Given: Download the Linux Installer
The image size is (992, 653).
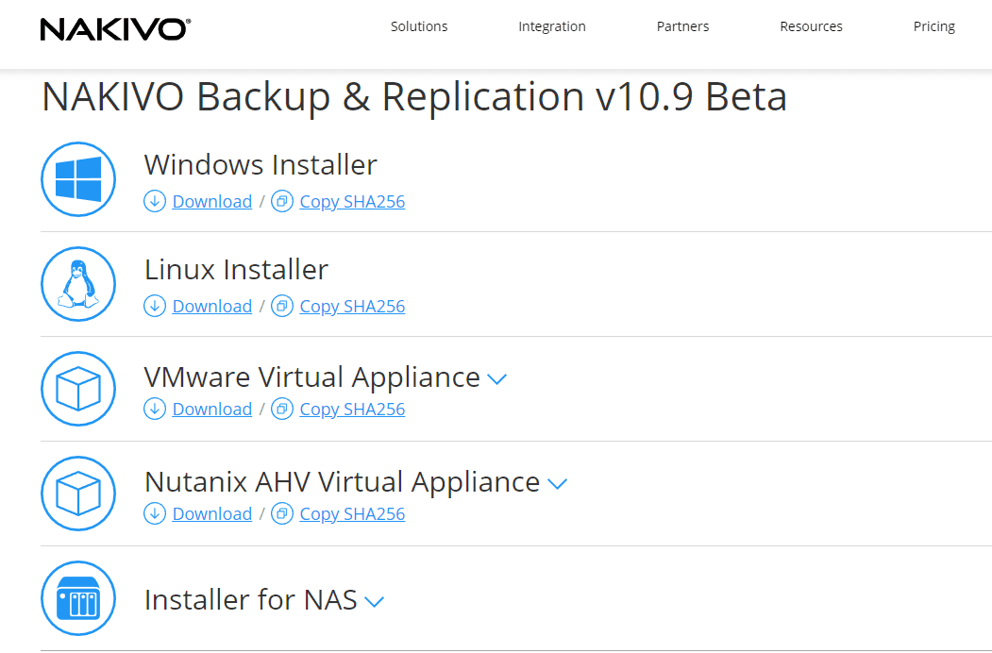Looking at the screenshot, I should pyautogui.click(x=211, y=306).
